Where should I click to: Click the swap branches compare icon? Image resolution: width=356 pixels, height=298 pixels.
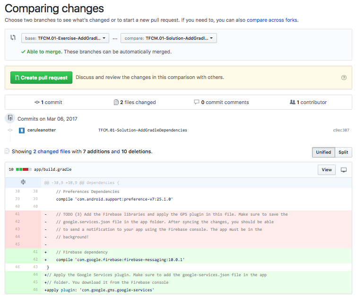click(x=13, y=38)
